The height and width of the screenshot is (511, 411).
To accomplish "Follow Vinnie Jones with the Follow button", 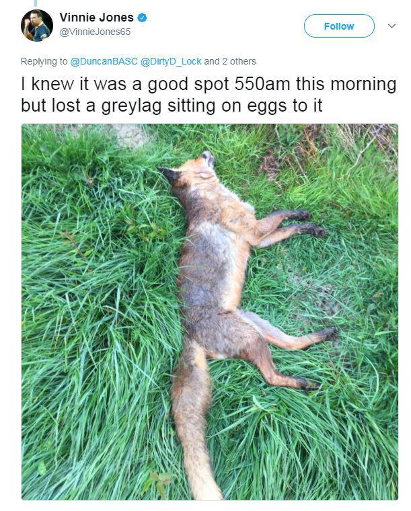I will 339,26.
